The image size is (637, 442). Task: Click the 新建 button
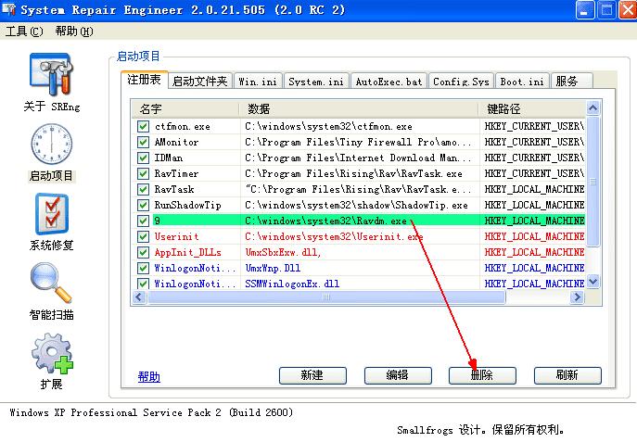pos(312,375)
